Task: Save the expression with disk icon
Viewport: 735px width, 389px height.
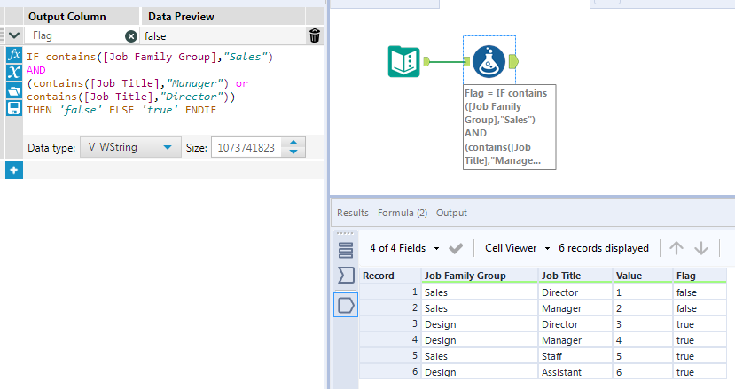Action: [x=14, y=108]
